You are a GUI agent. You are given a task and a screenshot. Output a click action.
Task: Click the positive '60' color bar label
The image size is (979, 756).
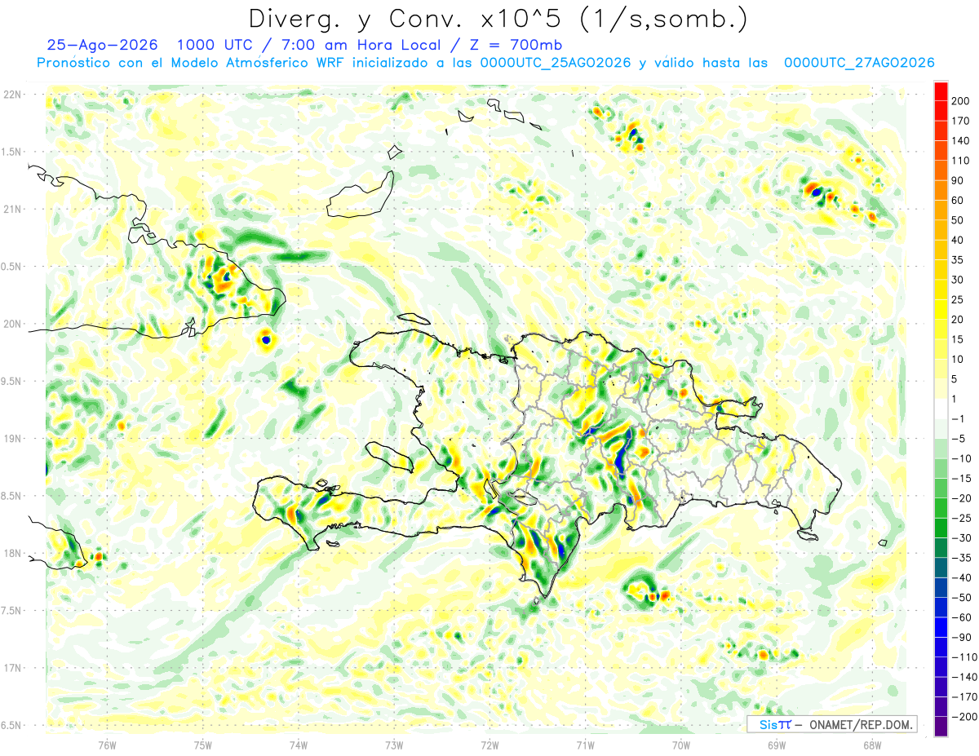959,200
